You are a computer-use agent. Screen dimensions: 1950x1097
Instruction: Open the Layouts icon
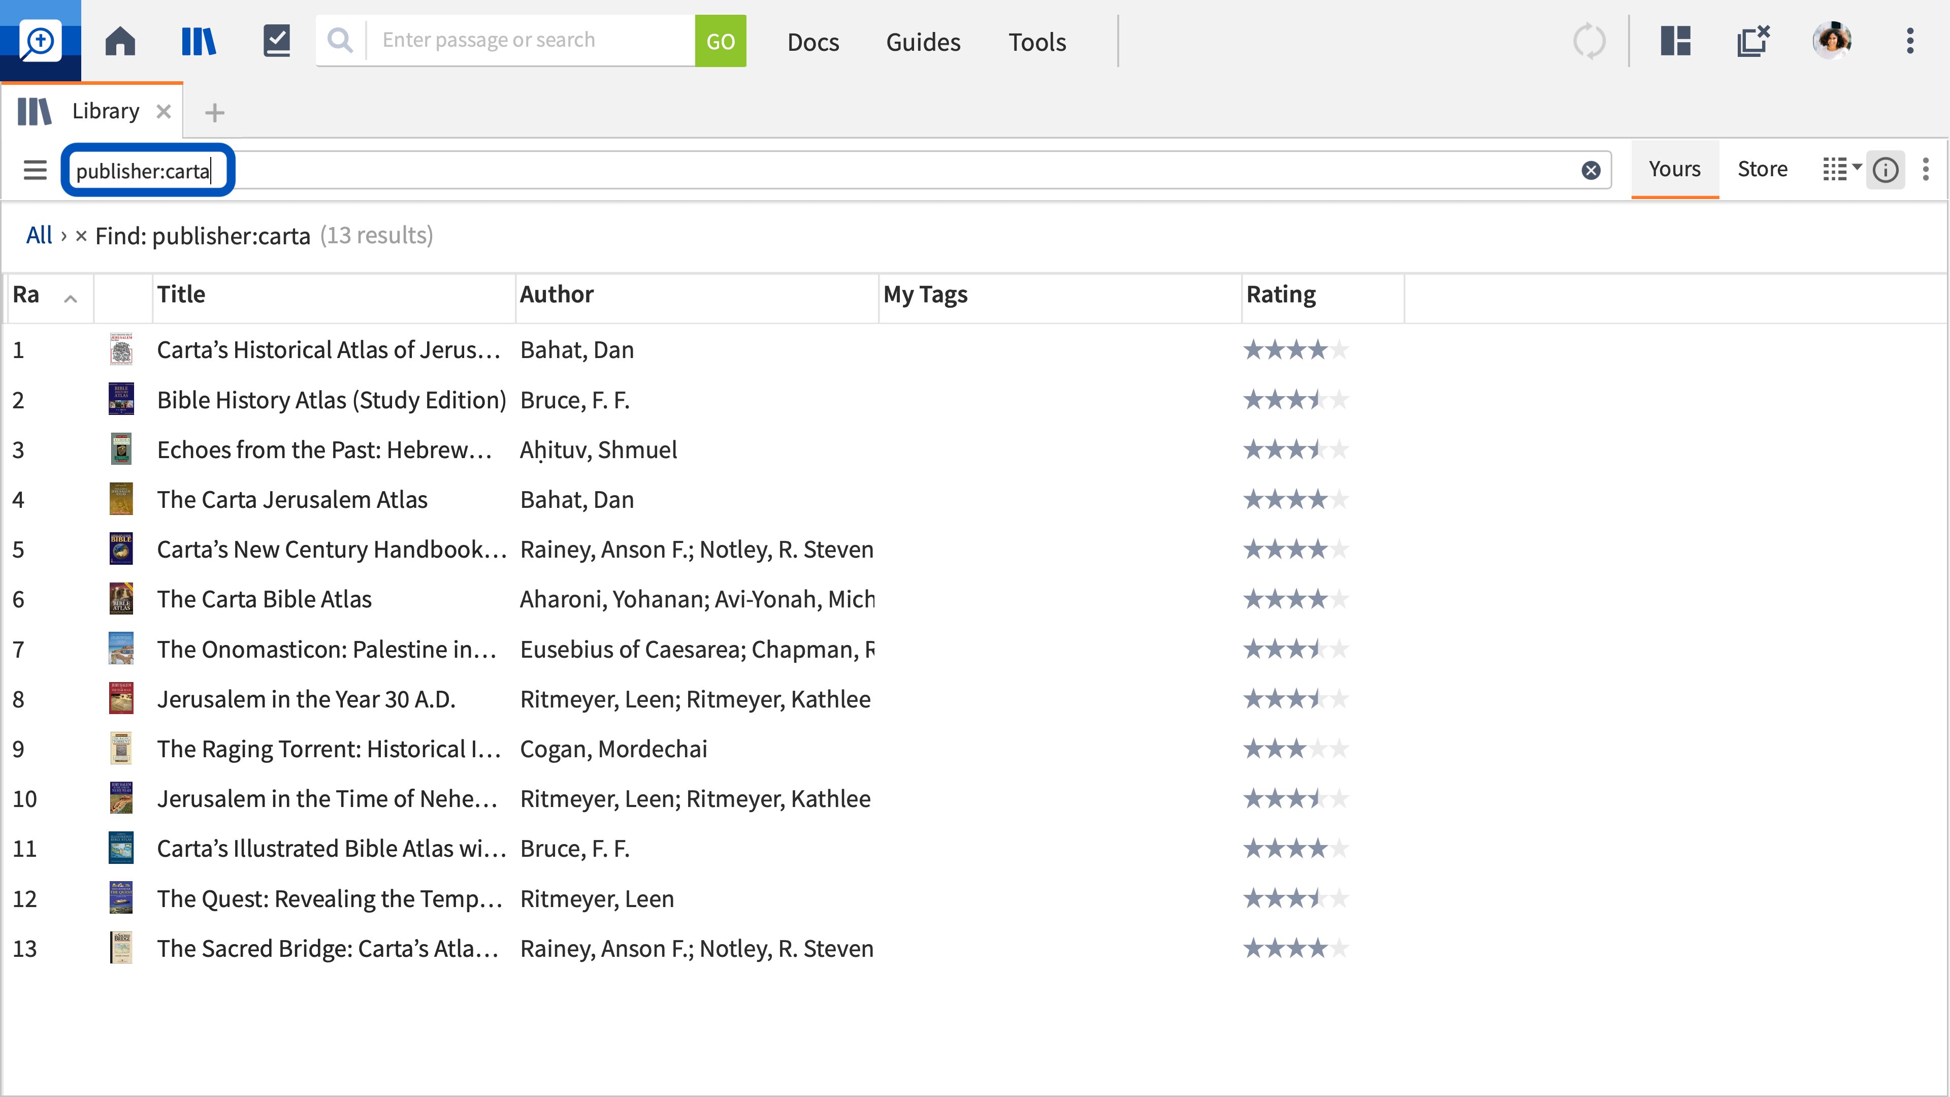click(x=1675, y=41)
